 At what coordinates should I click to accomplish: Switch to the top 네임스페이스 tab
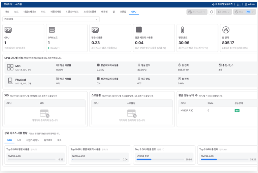pyautogui.click(x=30, y=12)
